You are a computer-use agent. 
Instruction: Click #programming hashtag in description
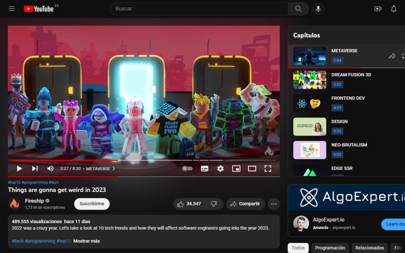tap(40, 241)
